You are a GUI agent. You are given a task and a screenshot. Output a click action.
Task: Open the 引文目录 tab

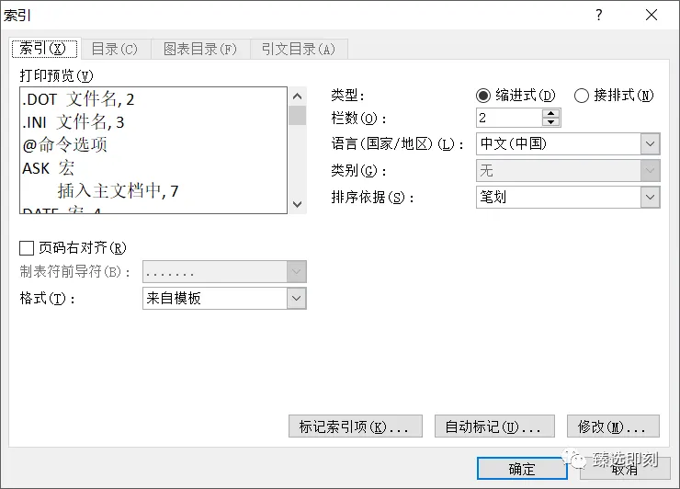click(x=299, y=49)
